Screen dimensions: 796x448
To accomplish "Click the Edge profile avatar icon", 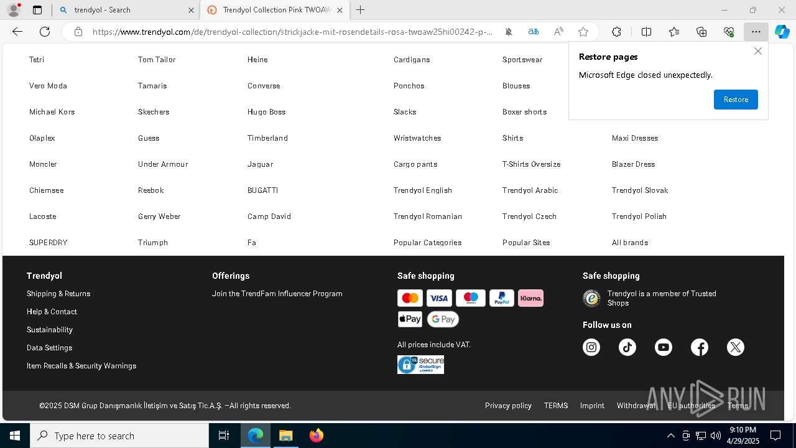I will pyautogui.click(x=14, y=10).
